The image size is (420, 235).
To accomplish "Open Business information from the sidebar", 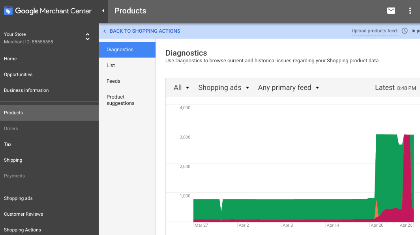I will click(26, 90).
